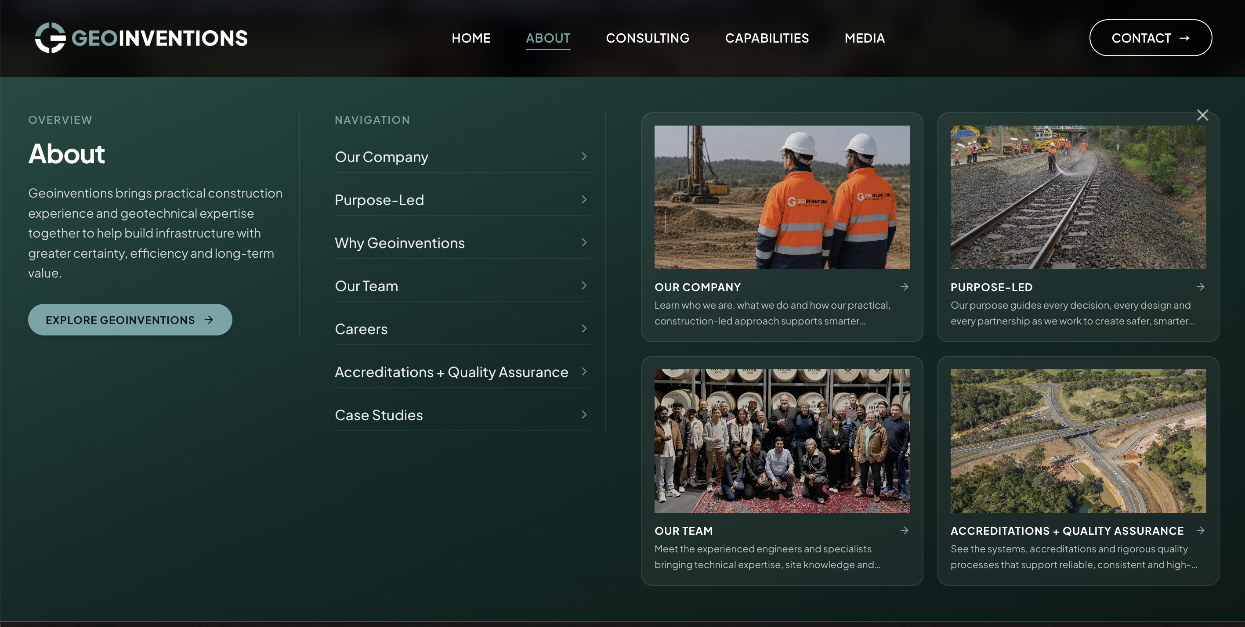Click the CONTACT button

[1150, 38]
